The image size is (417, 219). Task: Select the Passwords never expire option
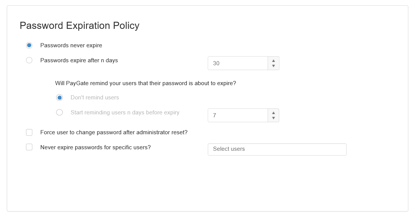(29, 45)
